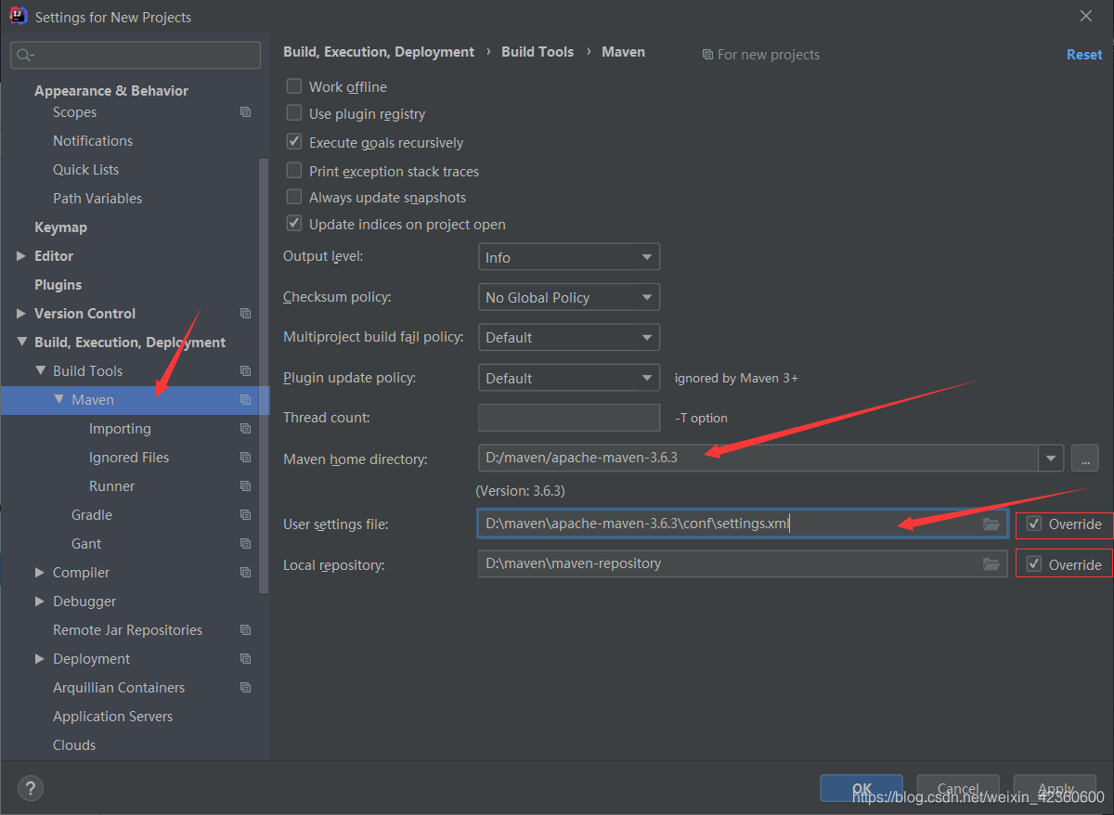
Task: Click the project-level icon beside Deployment
Action: [245, 659]
